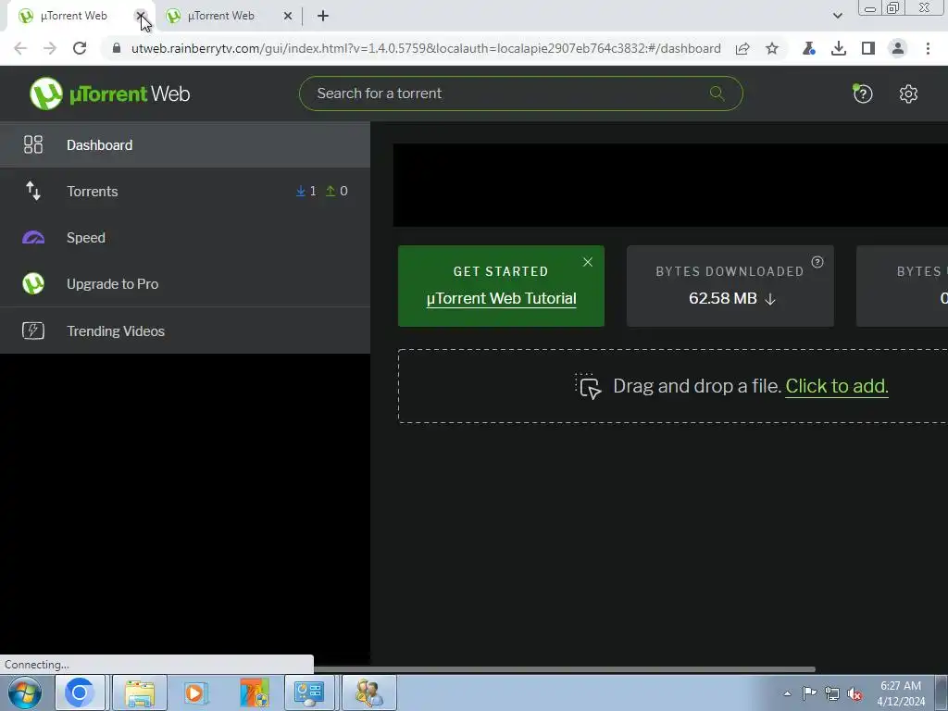The image size is (948, 711).
Task: Open the Windows Start menu
Action: [25, 692]
